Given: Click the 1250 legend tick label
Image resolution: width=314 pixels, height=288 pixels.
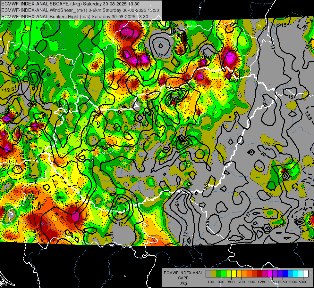Looking at the screenshot, I should (x=262, y=282).
